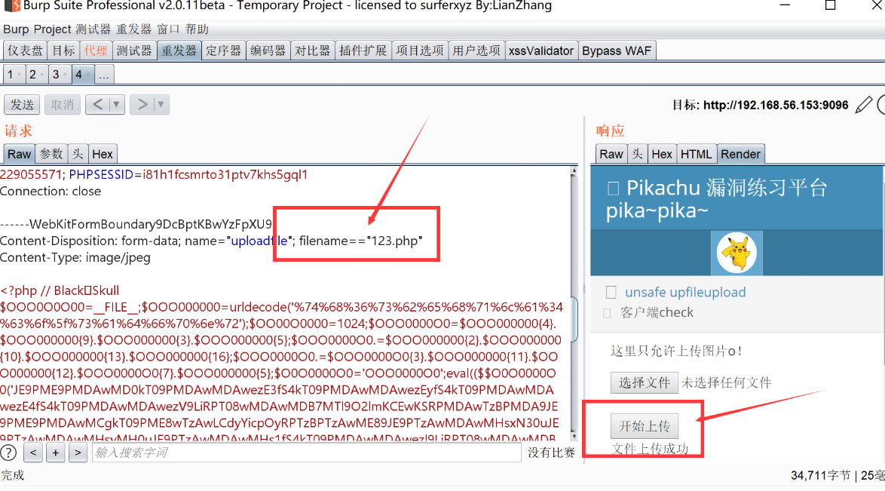Open the xssValidator tab
Image resolution: width=885 pixels, height=491 pixels.
[x=541, y=51]
